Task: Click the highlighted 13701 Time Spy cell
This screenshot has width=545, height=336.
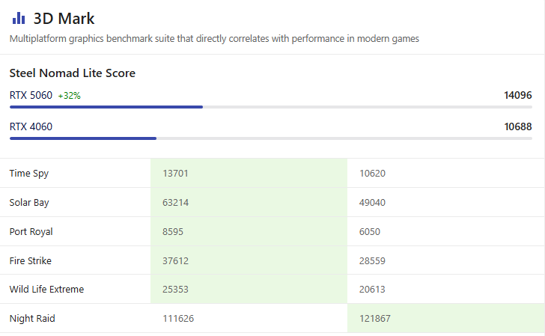Action: (x=249, y=173)
